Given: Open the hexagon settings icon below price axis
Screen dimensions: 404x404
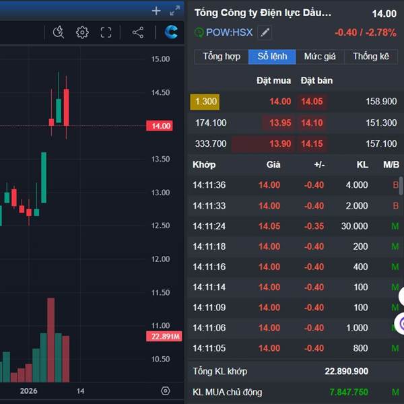Looking at the screenshot, I should 166,391.
